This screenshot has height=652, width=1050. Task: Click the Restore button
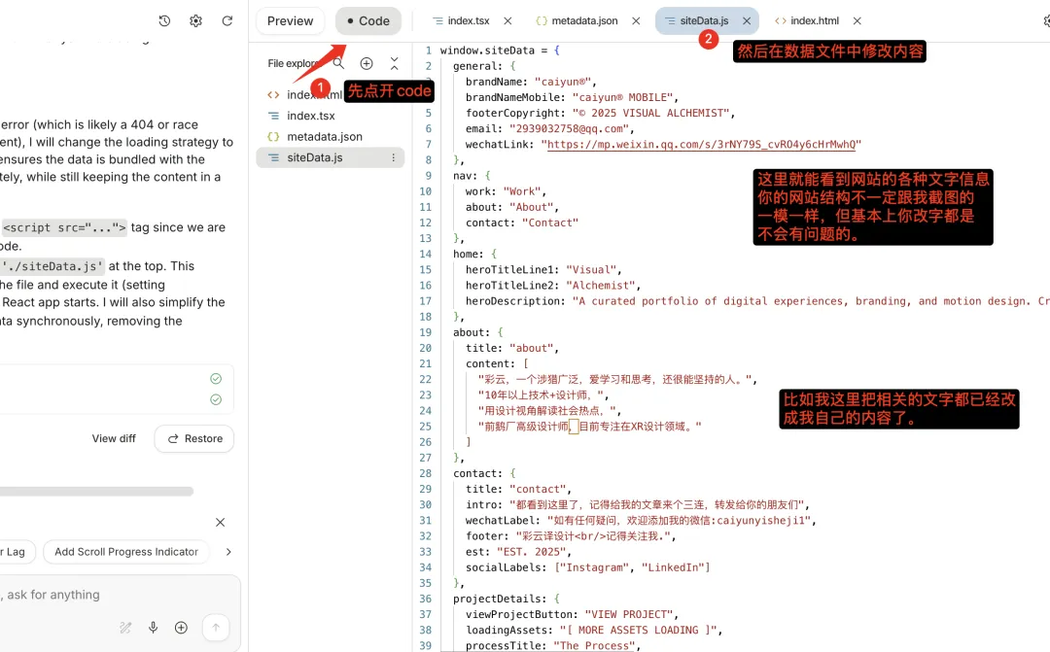point(194,438)
